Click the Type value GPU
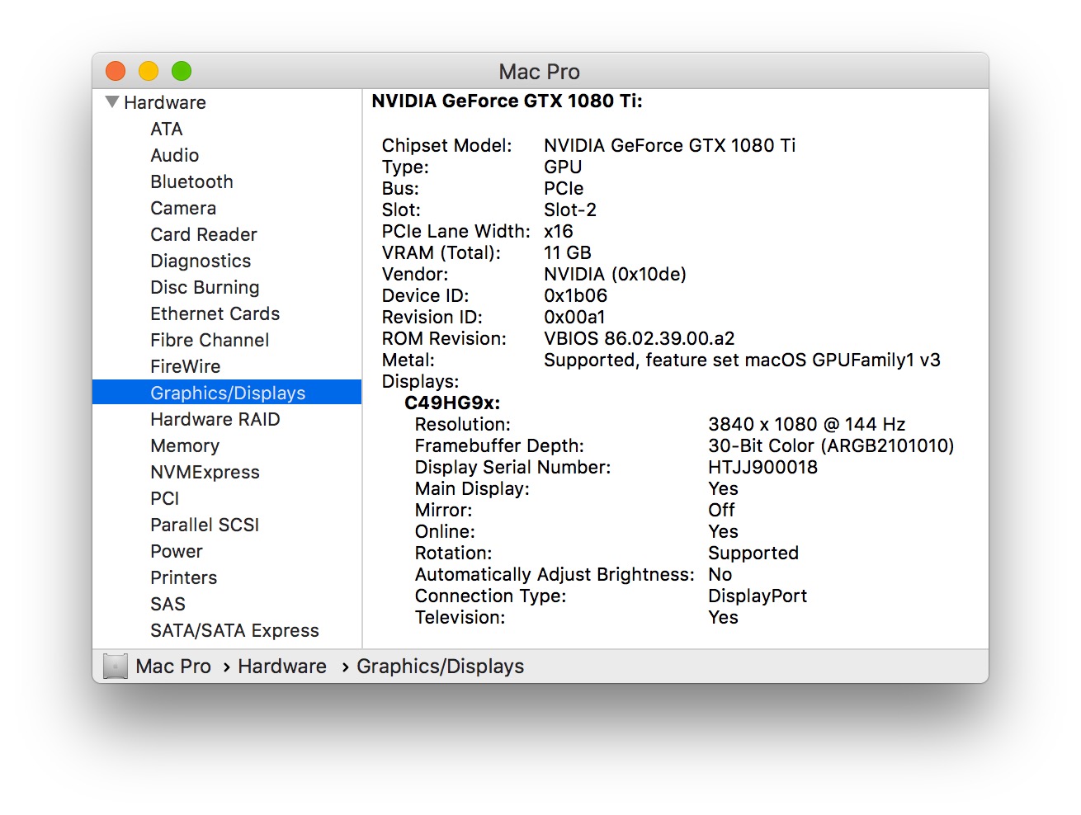The width and height of the screenshot is (1081, 815). 563,167
